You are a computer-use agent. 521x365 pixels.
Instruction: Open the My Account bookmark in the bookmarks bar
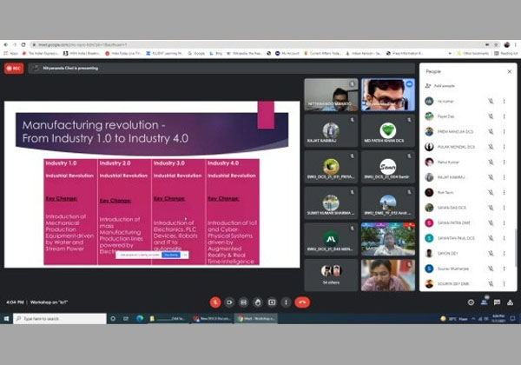point(287,53)
